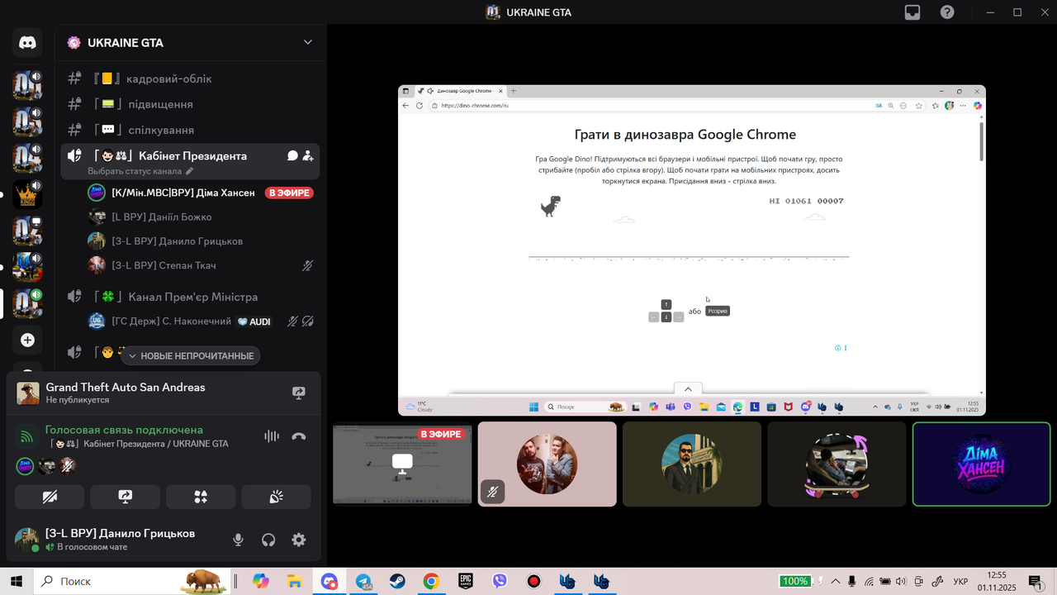Open Google Chrome from the taskbar
Screen dimensions: 1057x595
431,581
